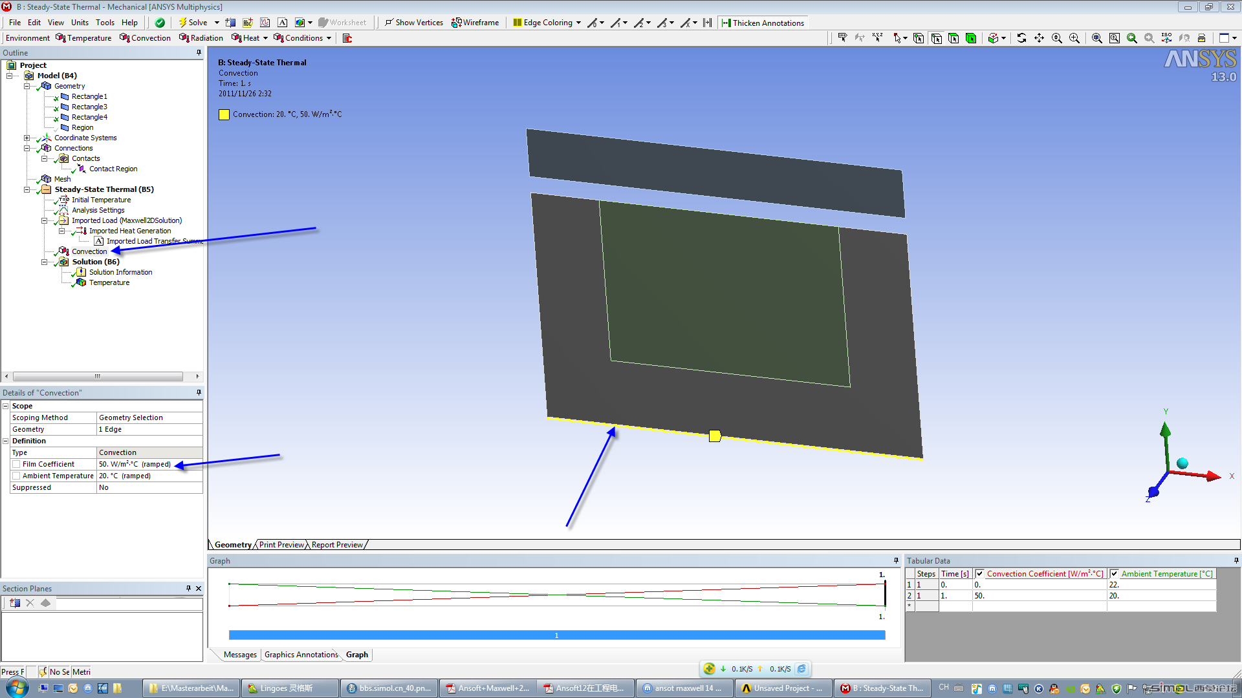Click the Ruler toggle icon
This screenshot has width=1242, height=698.
click(1202, 38)
